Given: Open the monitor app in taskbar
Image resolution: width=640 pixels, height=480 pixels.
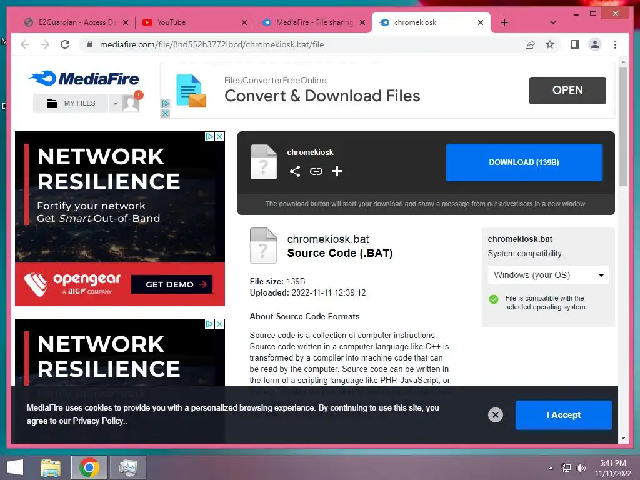Looking at the screenshot, I should point(128,467).
